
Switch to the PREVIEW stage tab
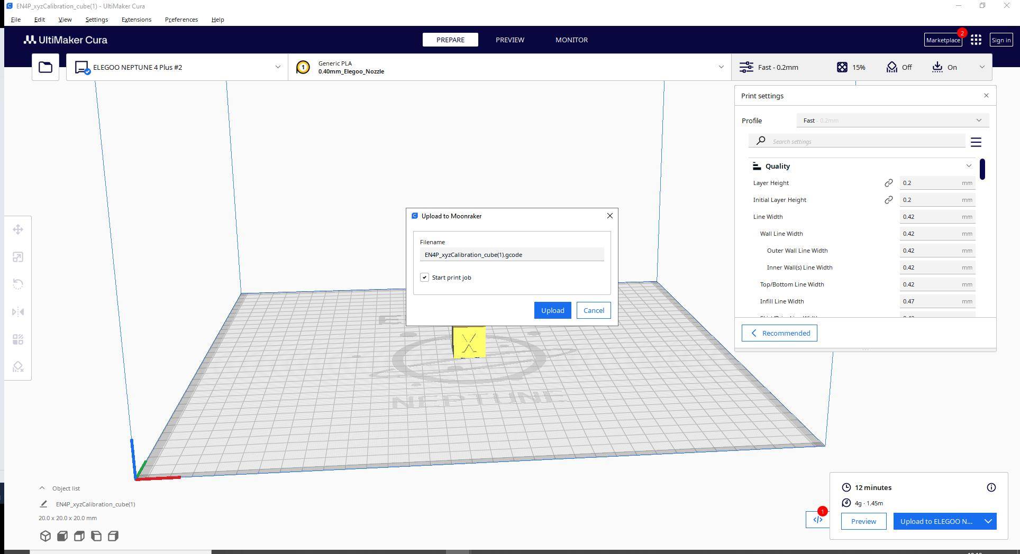pyautogui.click(x=510, y=40)
